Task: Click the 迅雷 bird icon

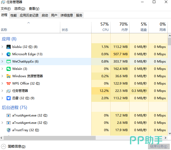Action: click(9, 98)
